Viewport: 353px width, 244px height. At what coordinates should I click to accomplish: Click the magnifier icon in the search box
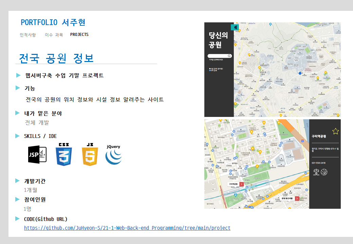point(229,56)
